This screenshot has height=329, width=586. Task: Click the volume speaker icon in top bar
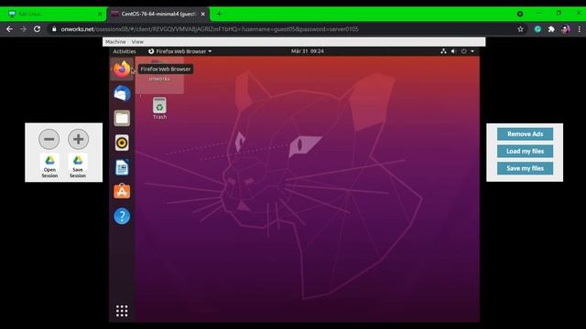click(x=453, y=51)
